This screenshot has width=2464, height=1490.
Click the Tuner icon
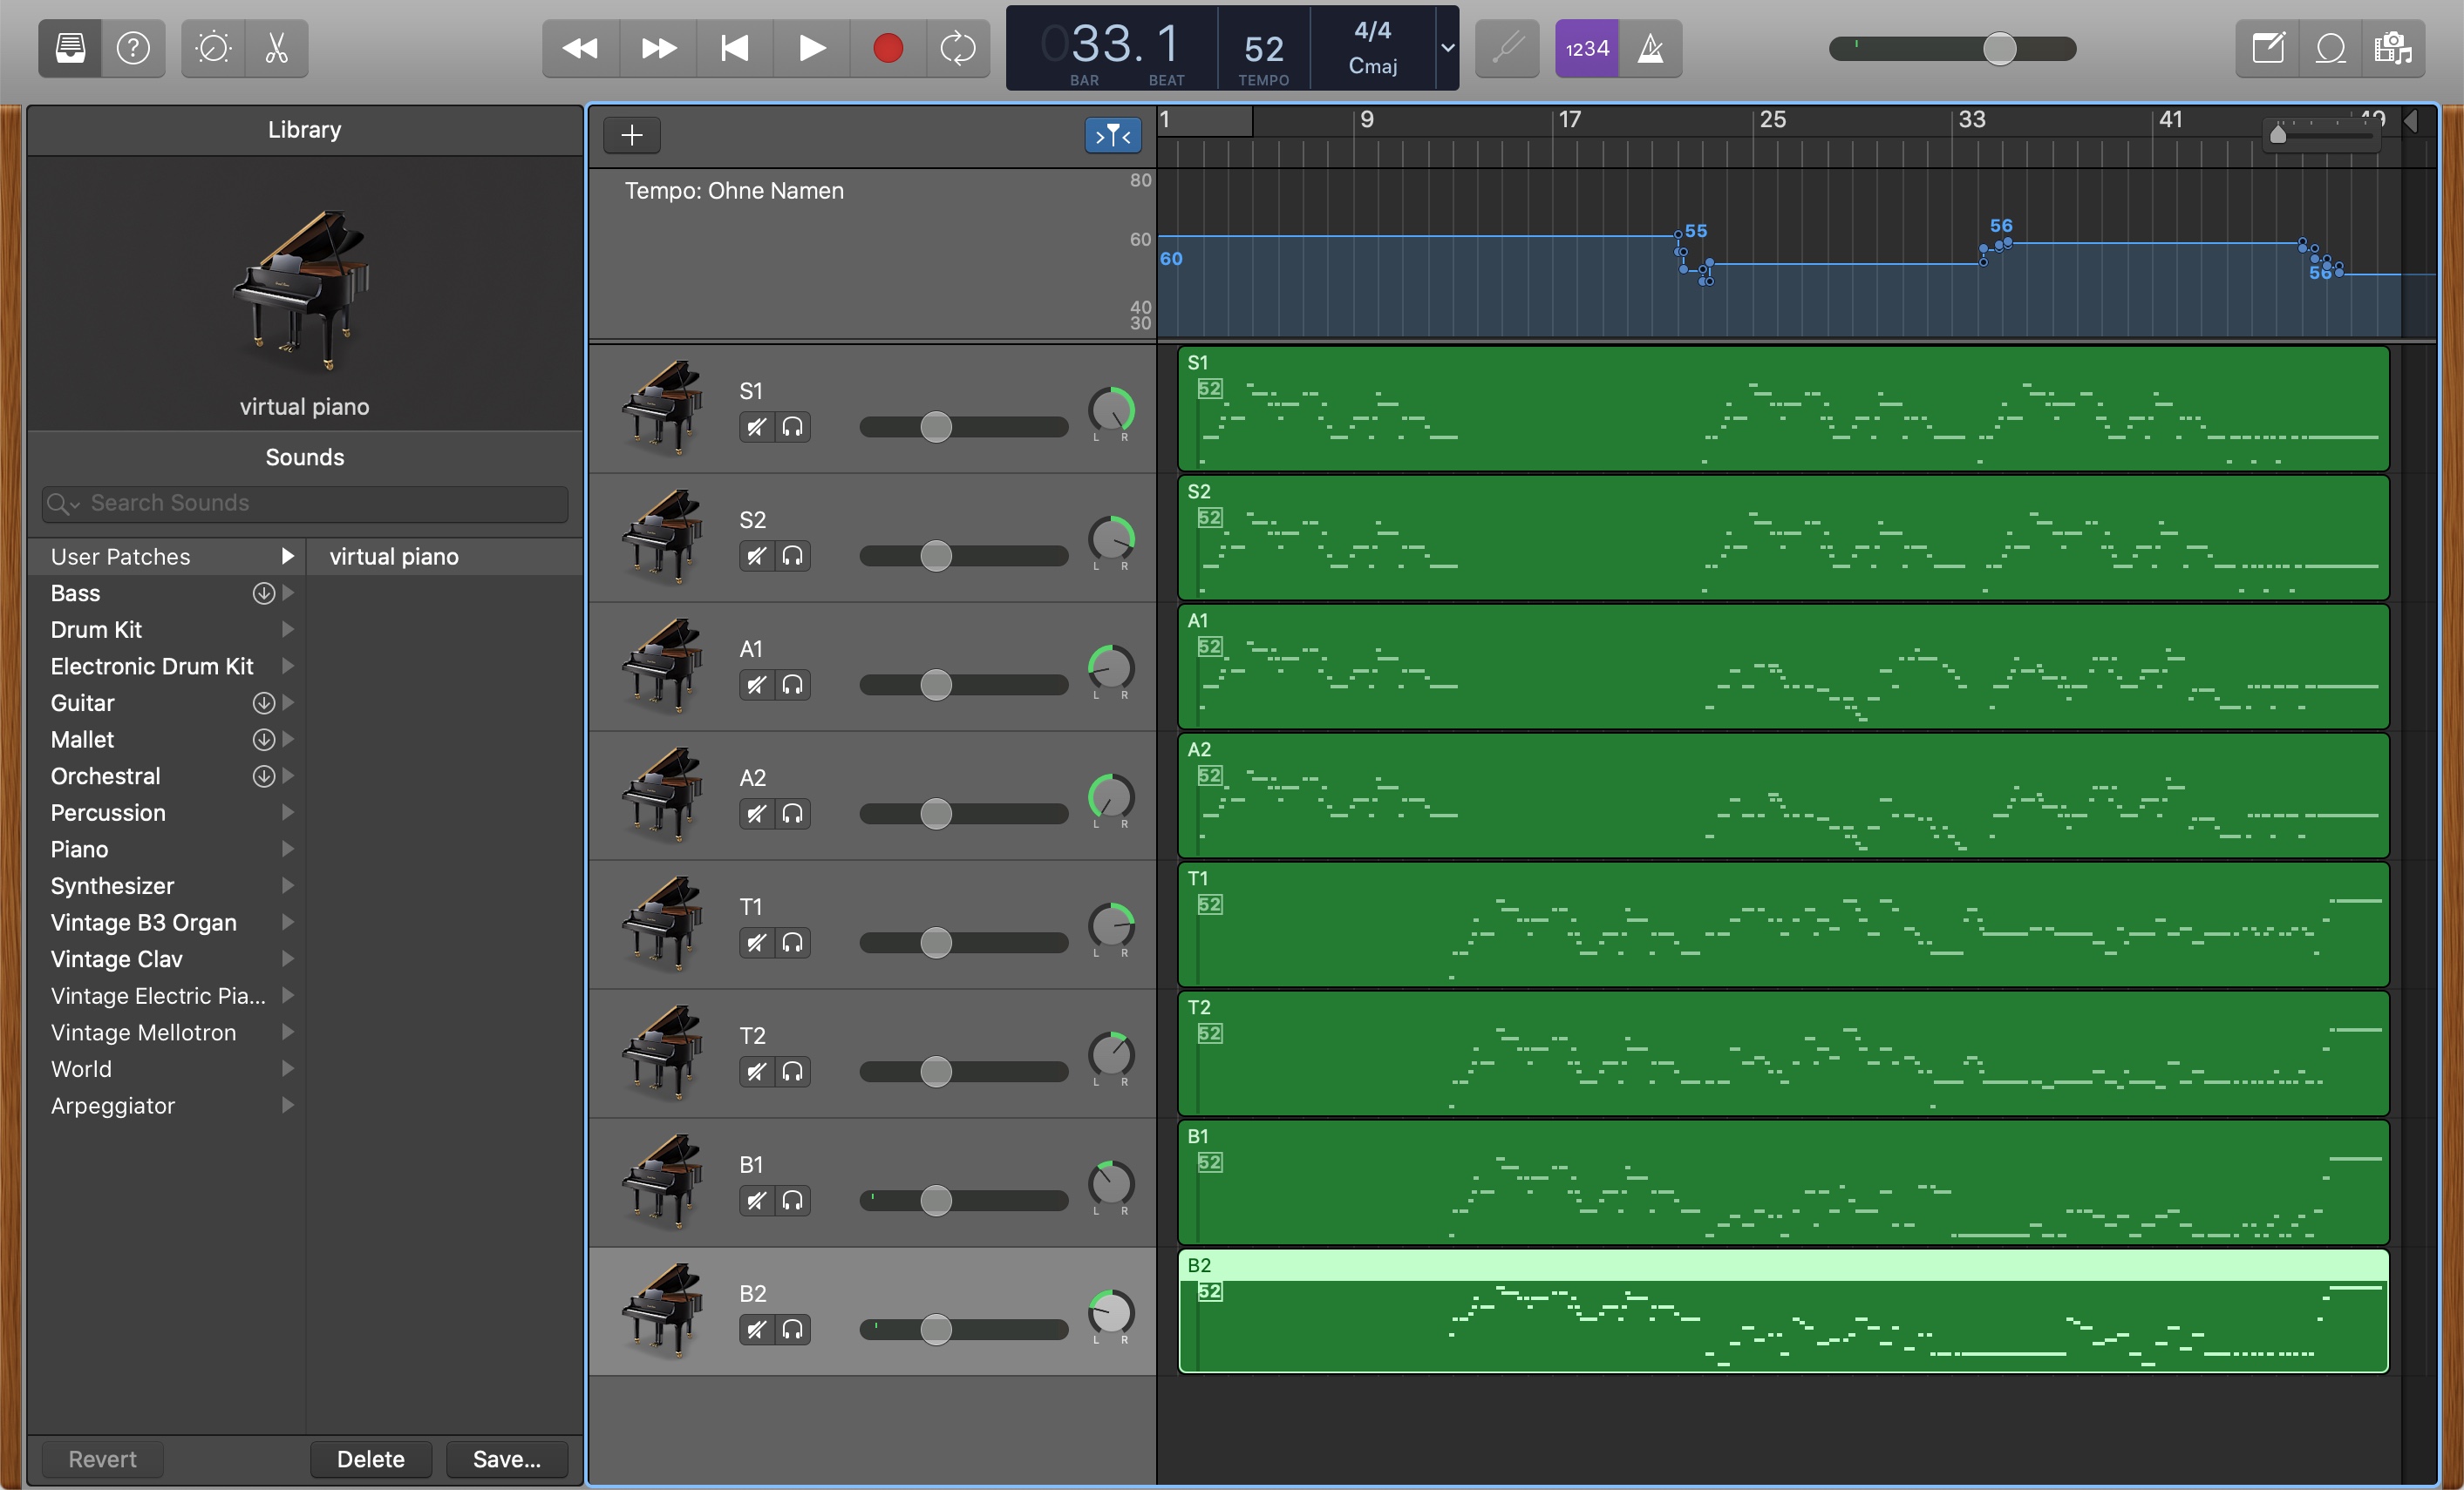1507,48
